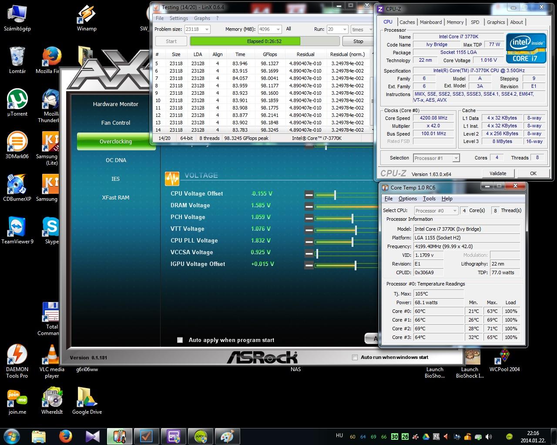The height and width of the screenshot is (445, 557).
Task: Open the Hardware Monitor section in AXTU
Action: (x=116, y=104)
